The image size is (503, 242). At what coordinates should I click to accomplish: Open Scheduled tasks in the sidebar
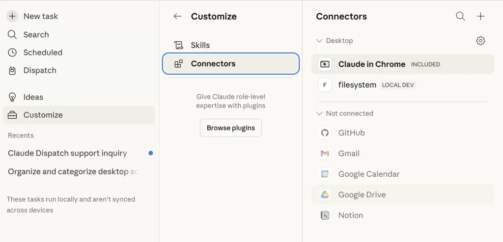click(42, 53)
